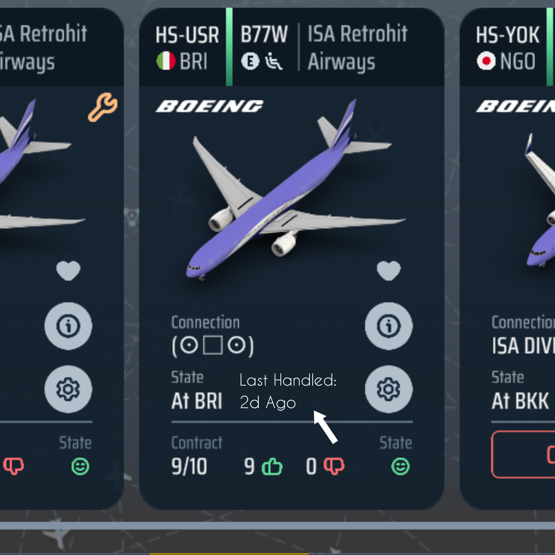Image resolution: width=555 pixels, height=555 pixels.
Task: Open settings gear on the left card
Action: pos(68,389)
